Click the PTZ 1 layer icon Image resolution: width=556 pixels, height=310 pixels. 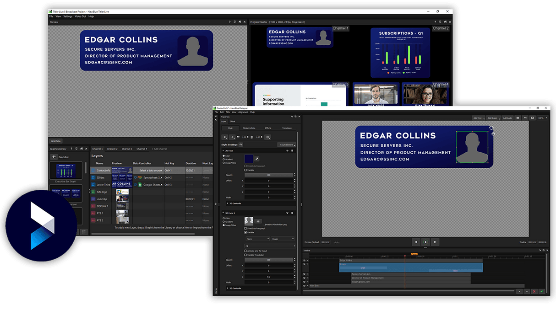[93, 213]
